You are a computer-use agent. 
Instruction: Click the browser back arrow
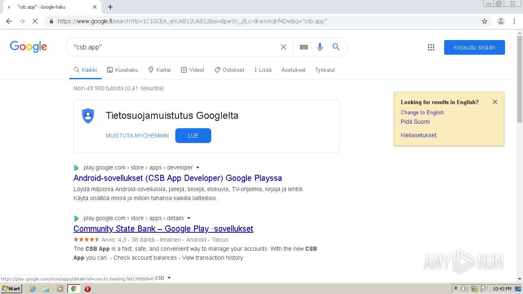(9, 21)
